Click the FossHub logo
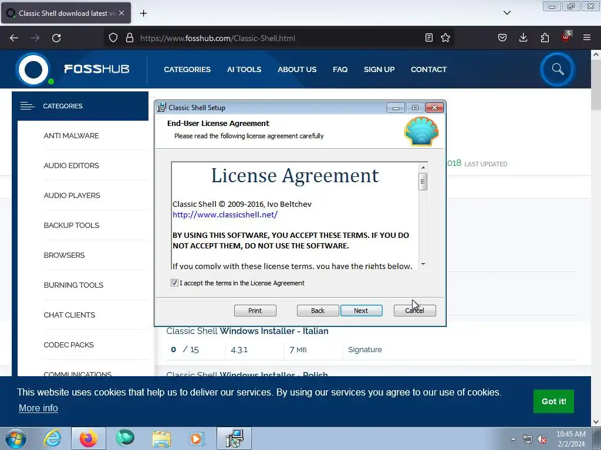 [73, 69]
